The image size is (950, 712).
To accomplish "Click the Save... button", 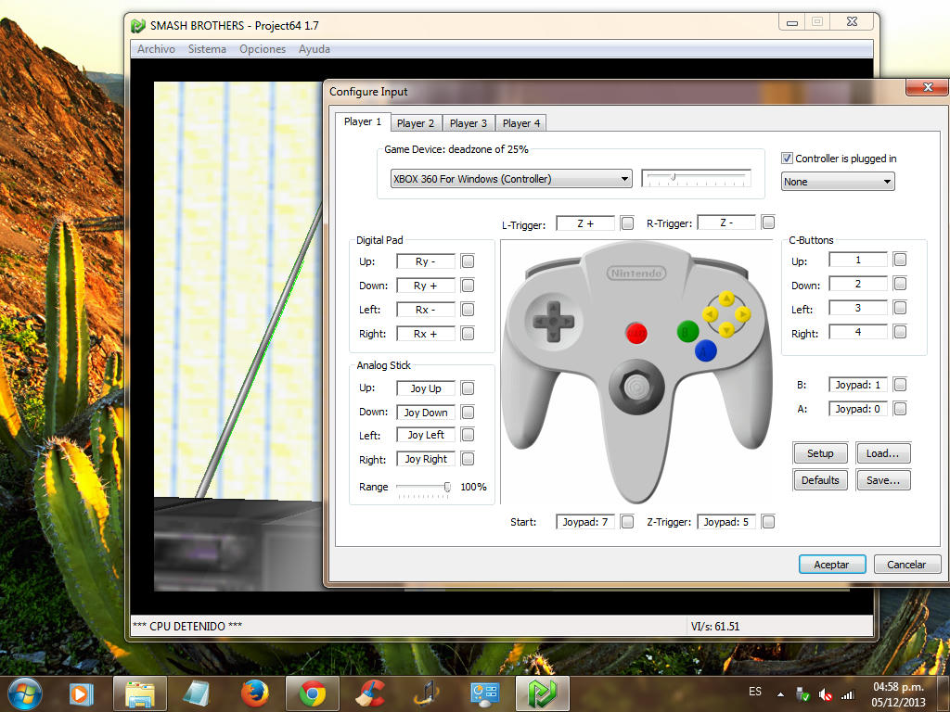I will [883, 480].
